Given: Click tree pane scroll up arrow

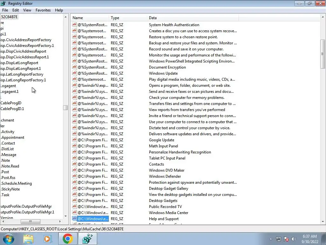Looking at the screenshot, I should tap(66, 17).
